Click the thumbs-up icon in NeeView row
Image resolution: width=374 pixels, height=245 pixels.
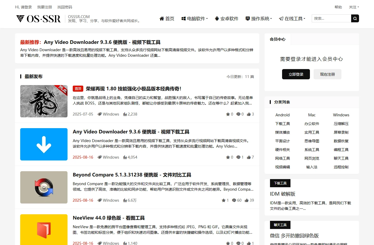249,243
